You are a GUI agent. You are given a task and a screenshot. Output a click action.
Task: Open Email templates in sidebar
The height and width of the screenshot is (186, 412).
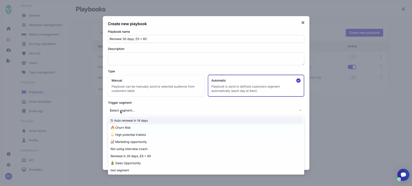40,102
